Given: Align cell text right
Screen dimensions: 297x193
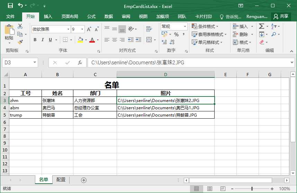Looking at the screenshot, I should click(122, 40).
